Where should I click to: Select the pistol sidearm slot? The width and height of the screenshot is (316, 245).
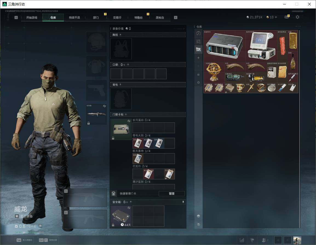point(97,90)
